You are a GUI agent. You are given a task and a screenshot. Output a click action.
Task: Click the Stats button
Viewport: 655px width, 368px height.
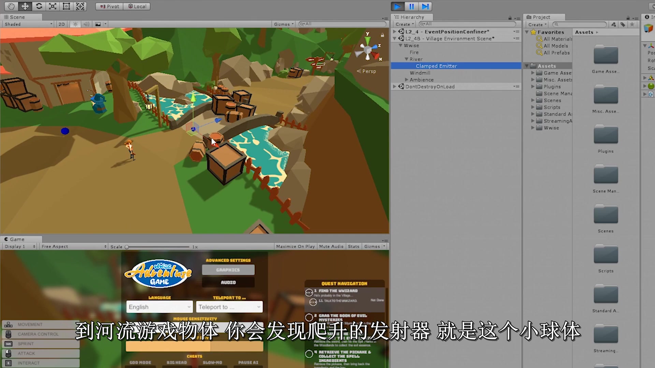(x=353, y=246)
